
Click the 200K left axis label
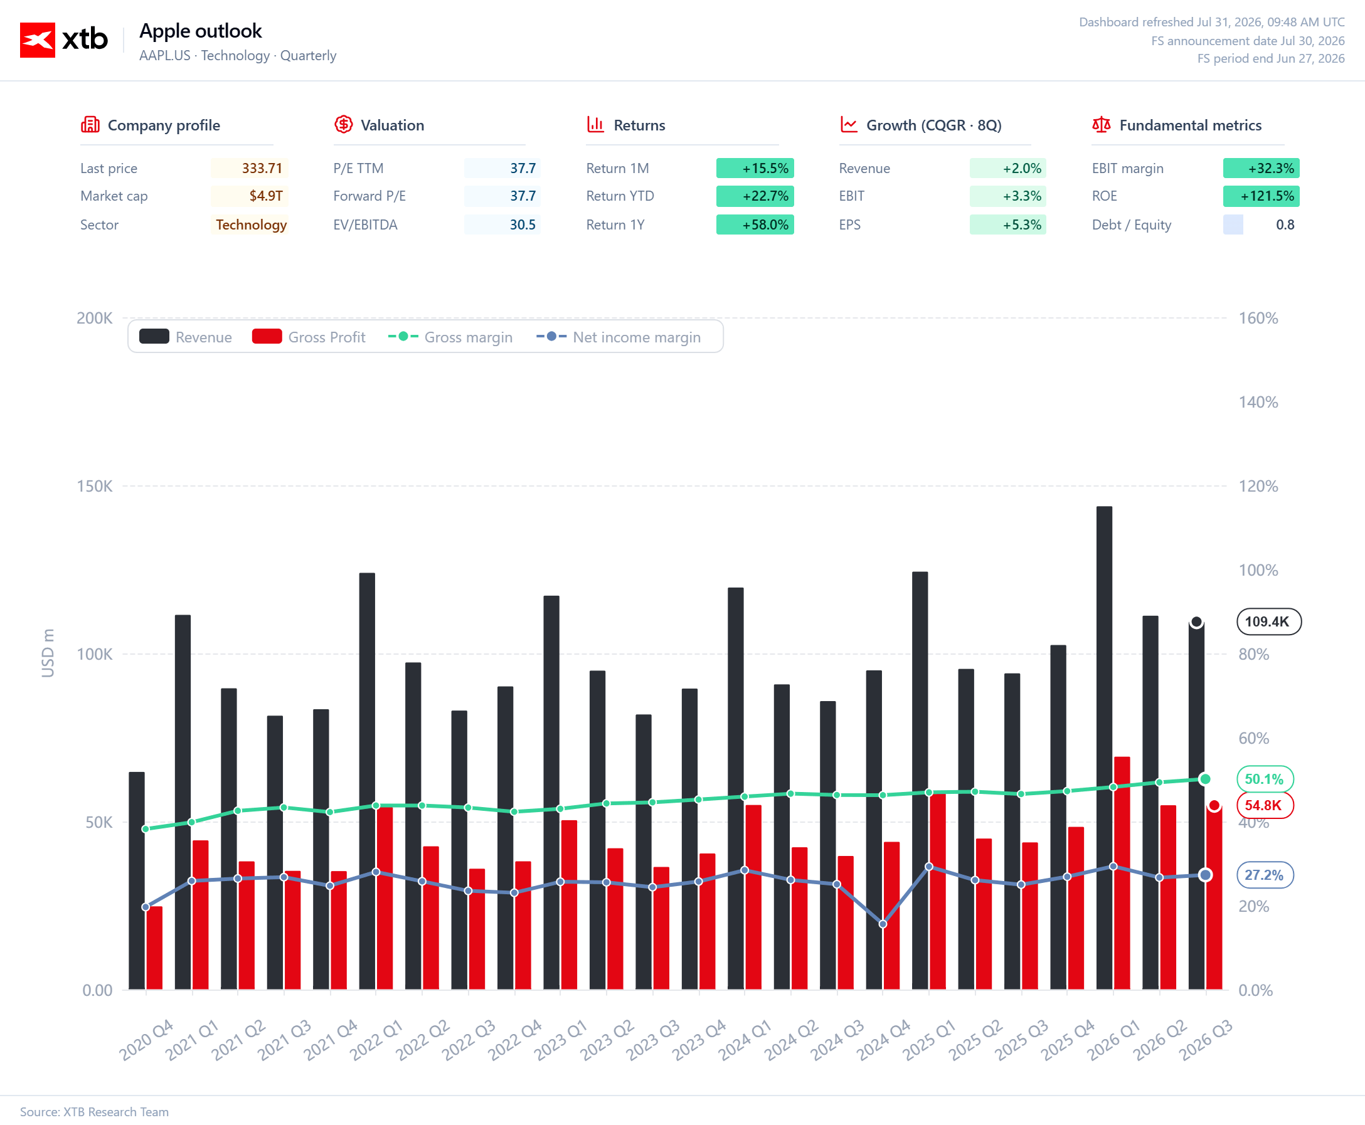95,318
